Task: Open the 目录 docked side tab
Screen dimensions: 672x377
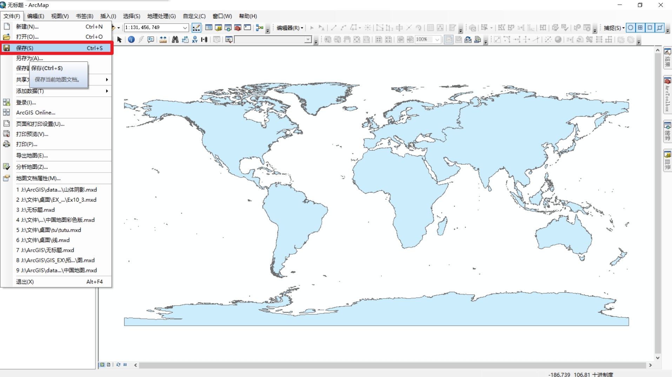Action: [x=667, y=161]
